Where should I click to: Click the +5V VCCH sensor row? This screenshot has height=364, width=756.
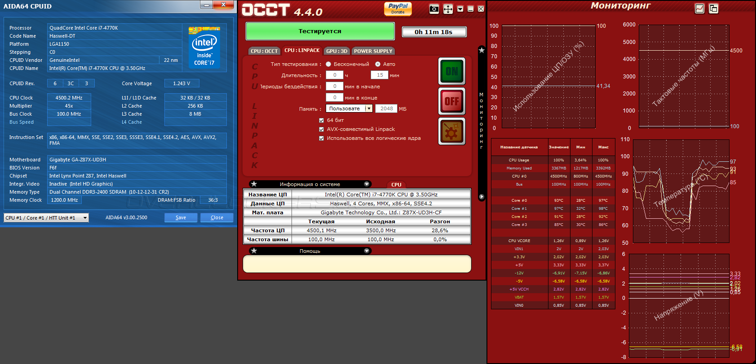point(553,289)
